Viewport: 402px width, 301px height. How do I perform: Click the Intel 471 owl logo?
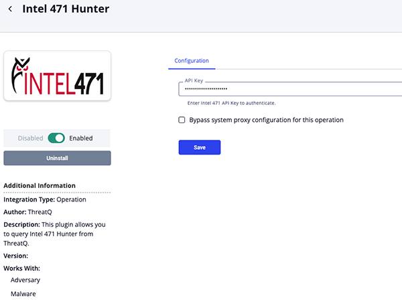point(58,75)
